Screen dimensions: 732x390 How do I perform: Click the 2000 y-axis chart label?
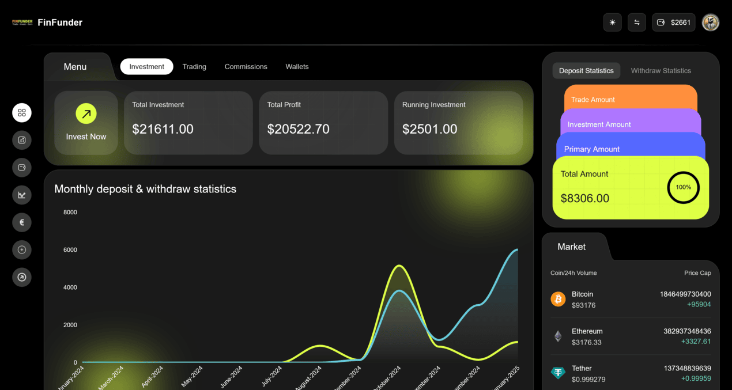(70, 325)
